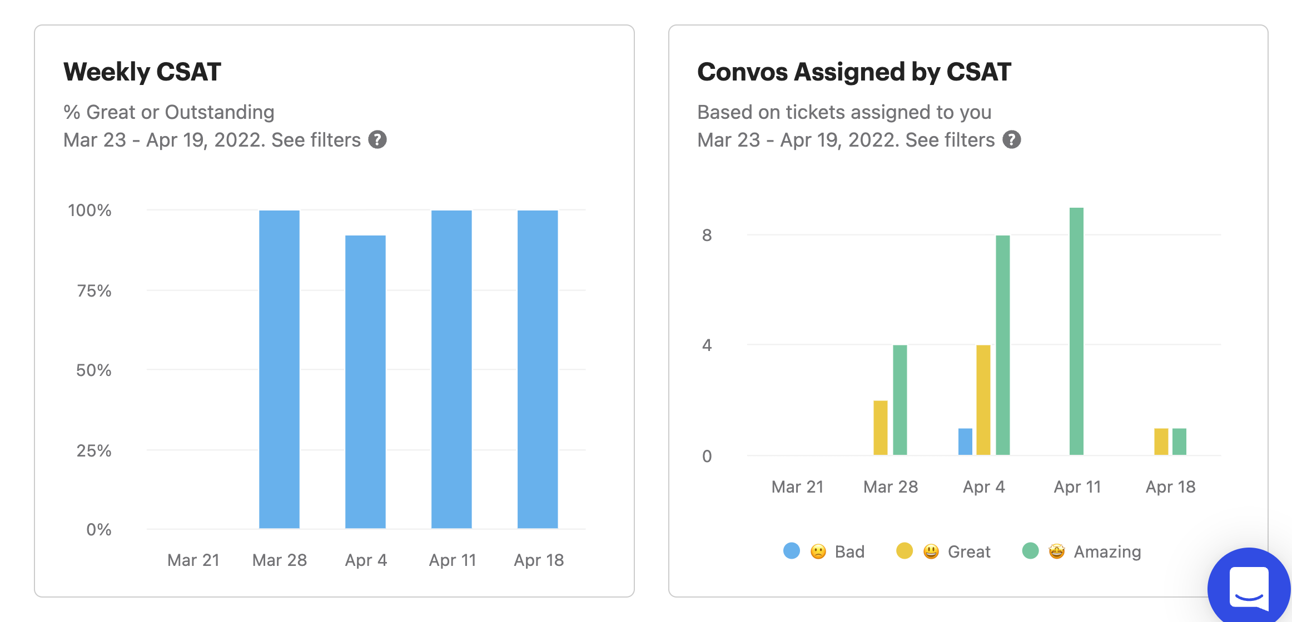Screen dimensions: 1292x622
Task: Click See filters text in Convos Assigned
Action: pos(950,140)
